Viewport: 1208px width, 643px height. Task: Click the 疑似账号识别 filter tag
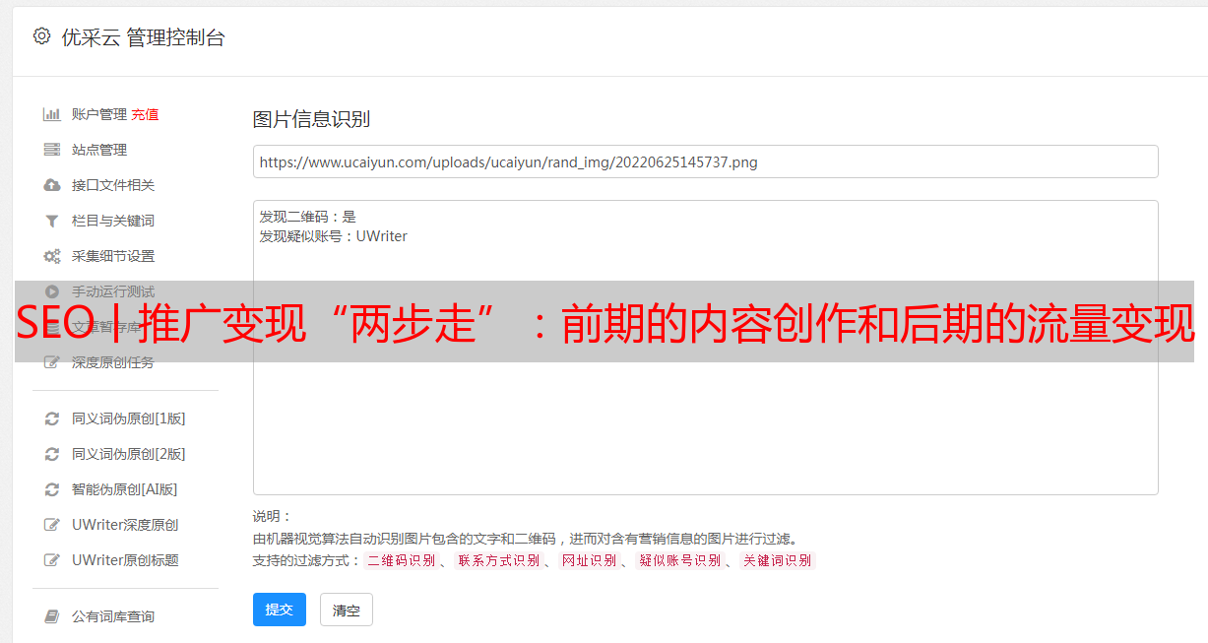pos(680,560)
